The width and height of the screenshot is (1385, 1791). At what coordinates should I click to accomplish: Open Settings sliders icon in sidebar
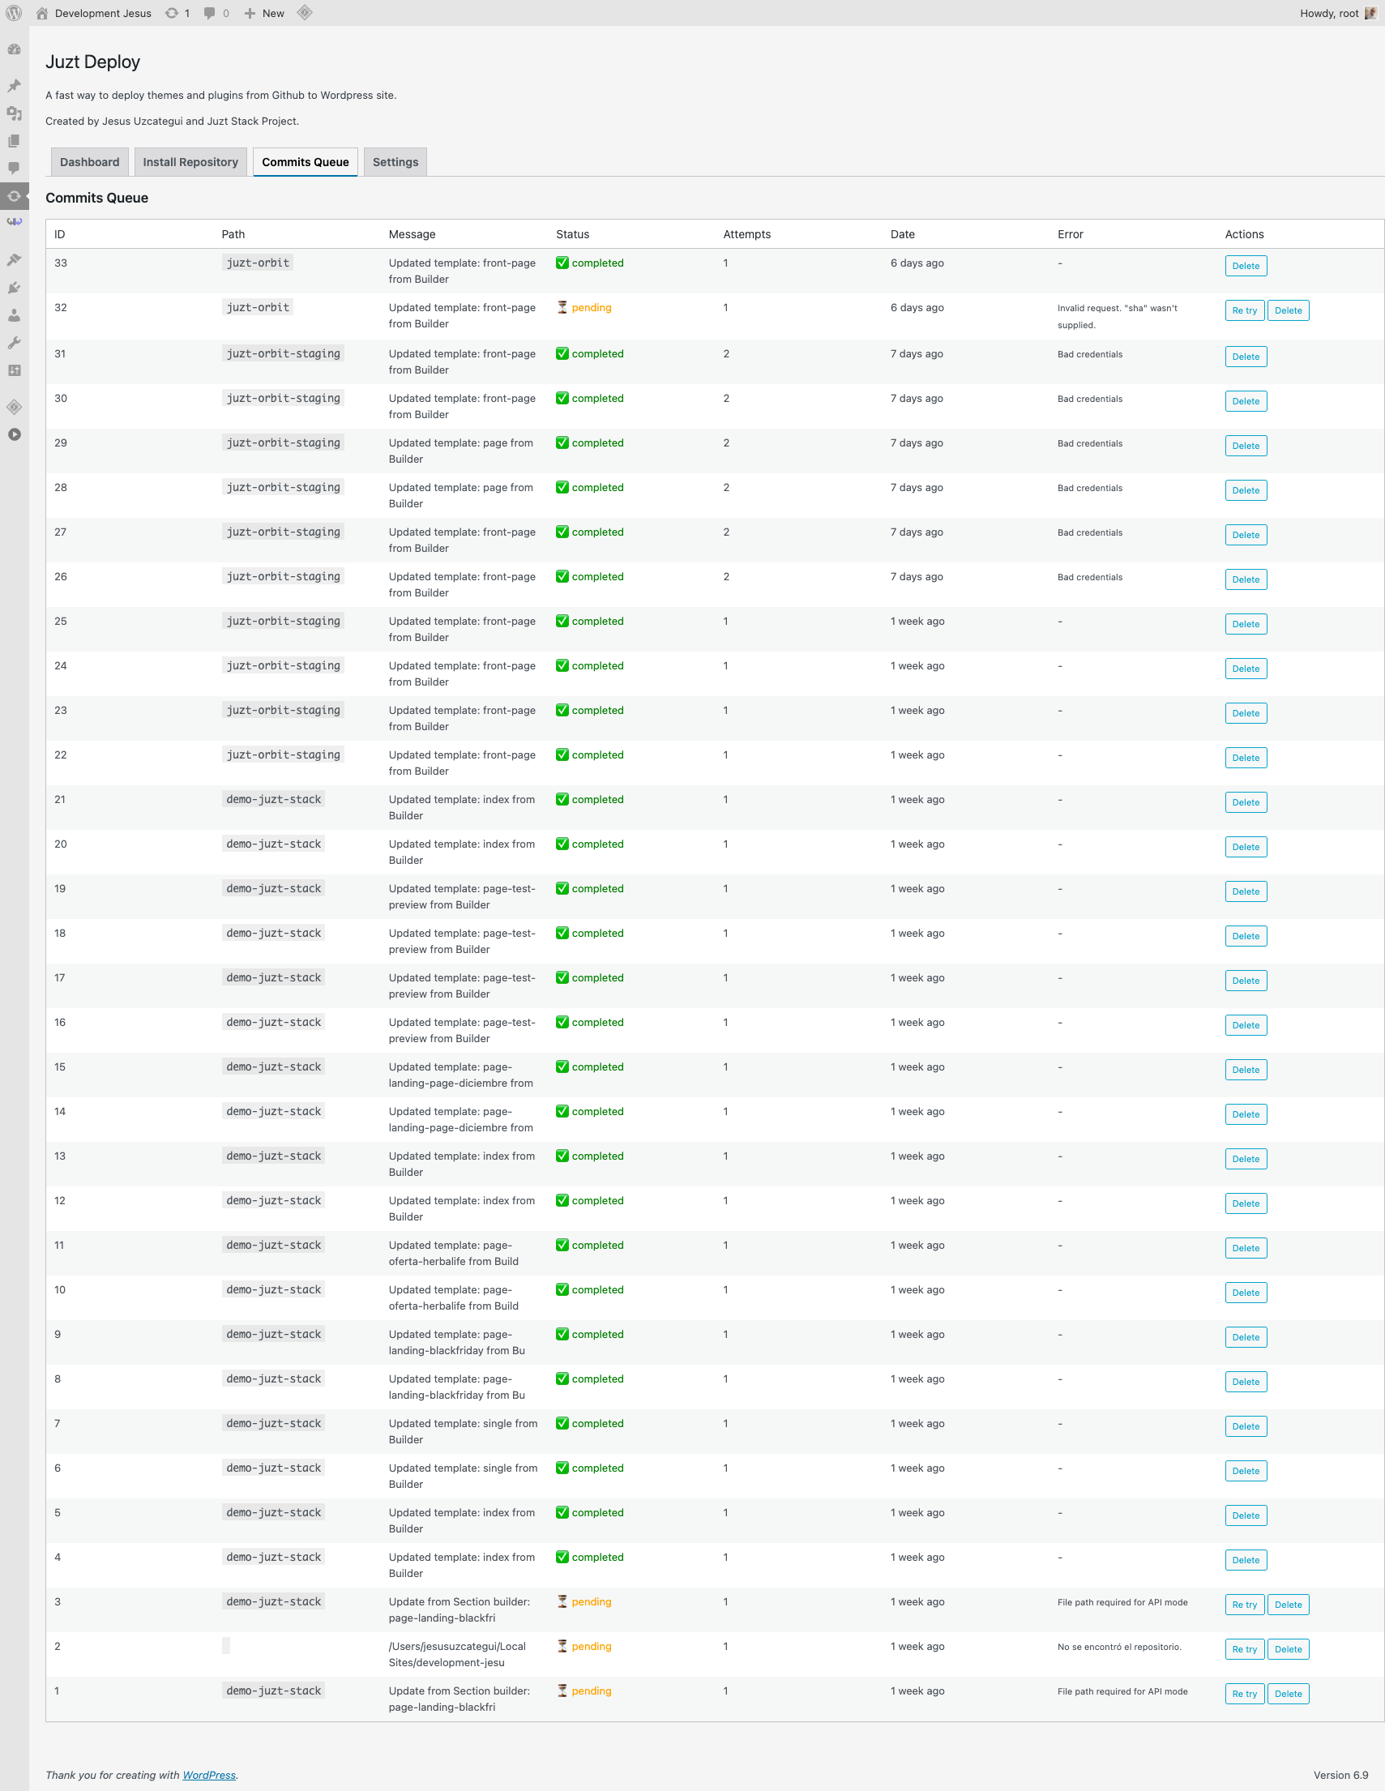(x=14, y=370)
